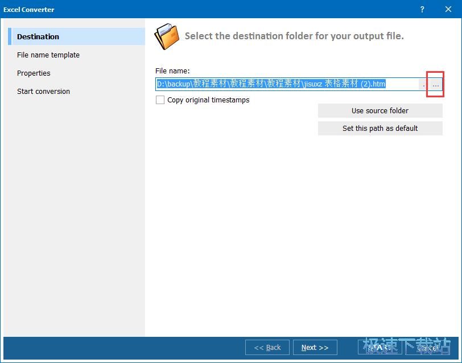Proceed with the Next >> button
The image size is (462, 363).
pyautogui.click(x=315, y=348)
